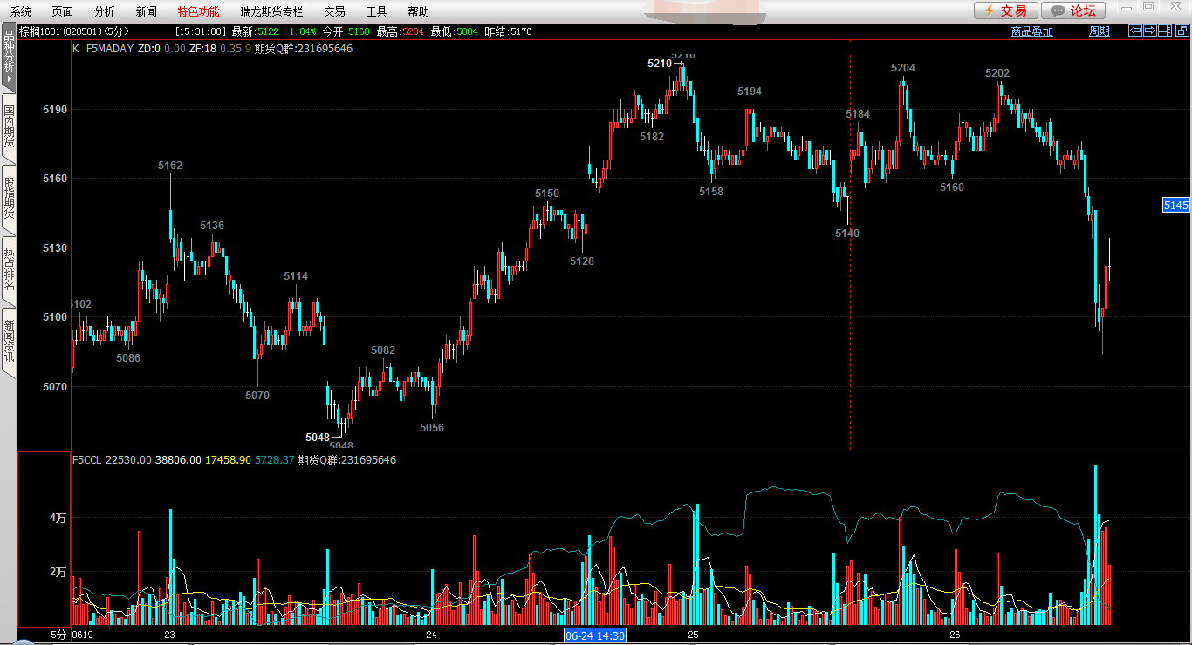Switch to the 股指期货 side tab
The width and height of the screenshot is (1192, 645).
(x=9, y=198)
